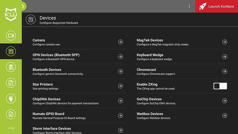Click the Devices header icon
Image resolution: width=238 pixels, height=134 pixels.
(31, 20)
